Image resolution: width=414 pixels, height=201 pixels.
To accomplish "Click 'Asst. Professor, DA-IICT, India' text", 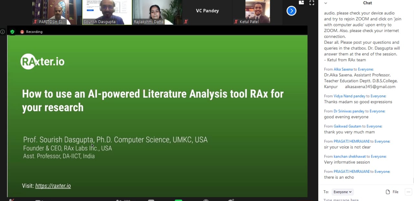I will pyautogui.click(x=59, y=156).
